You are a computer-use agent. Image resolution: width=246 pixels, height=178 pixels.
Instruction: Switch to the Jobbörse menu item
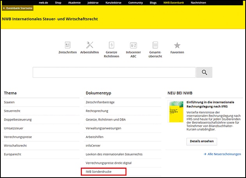tap(93, 2)
